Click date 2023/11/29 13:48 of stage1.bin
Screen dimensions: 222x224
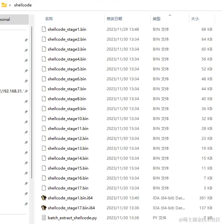123,29
